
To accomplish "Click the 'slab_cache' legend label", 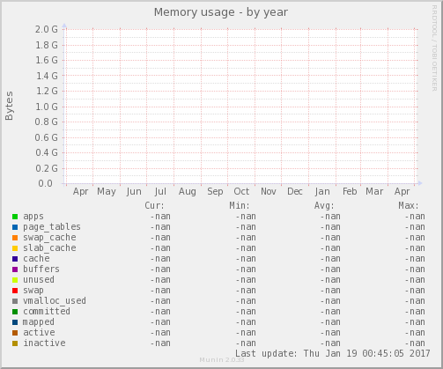I will point(49,248).
